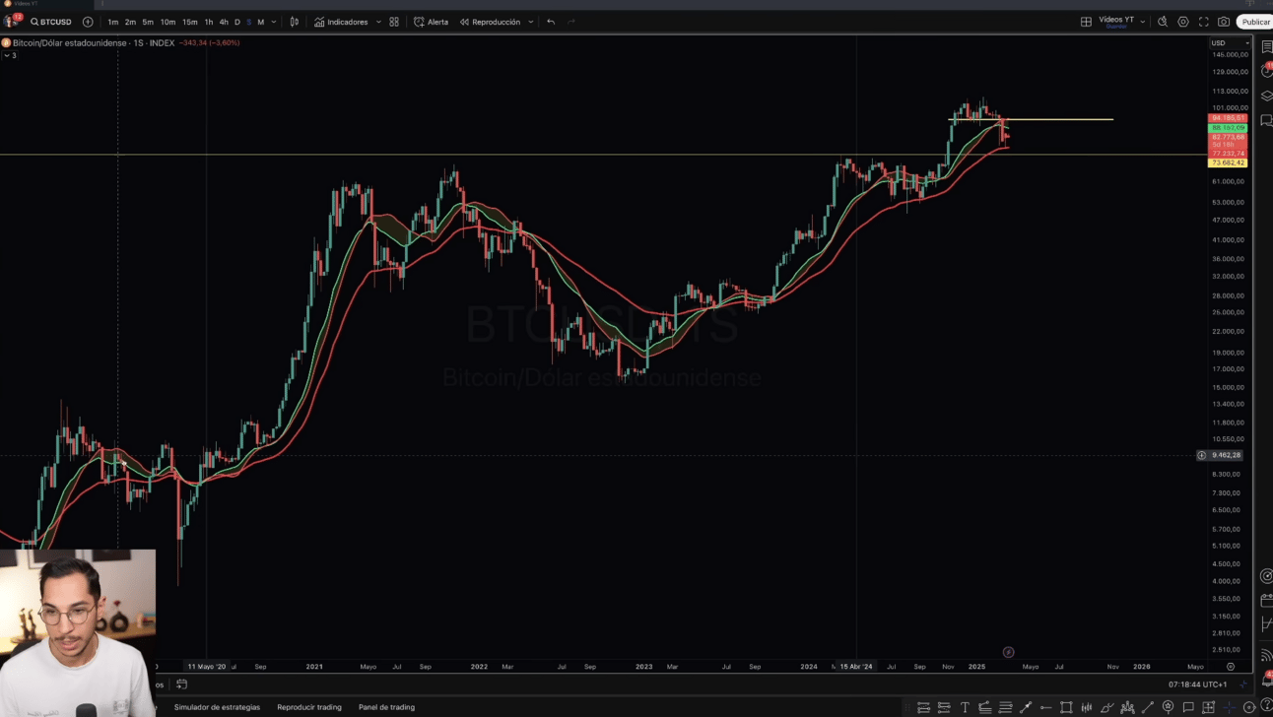Viewport: 1273px width, 717px height.
Task: Open the watchlist panel in right sidebar
Action: click(1266, 46)
